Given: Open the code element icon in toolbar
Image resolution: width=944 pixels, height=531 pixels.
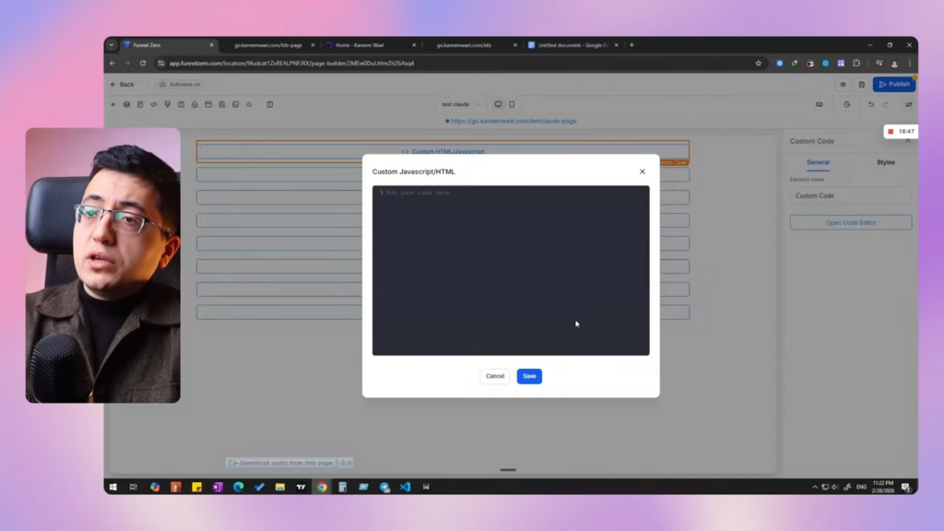Looking at the screenshot, I should point(153,104).
